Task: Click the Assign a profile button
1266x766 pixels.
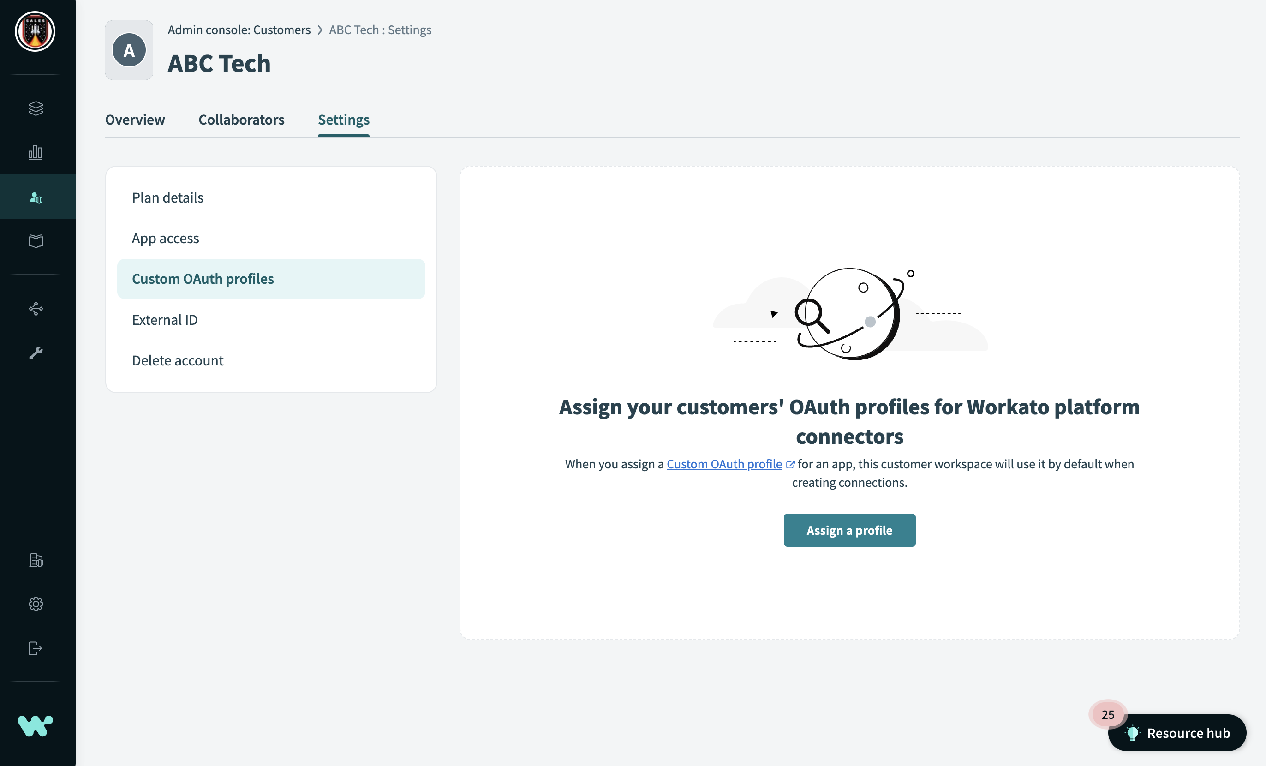Action: tap(849, 530)
